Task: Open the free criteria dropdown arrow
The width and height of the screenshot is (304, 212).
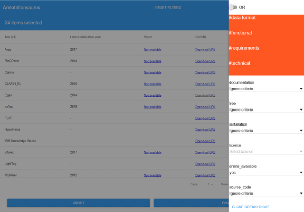Action: pos(301,110)
